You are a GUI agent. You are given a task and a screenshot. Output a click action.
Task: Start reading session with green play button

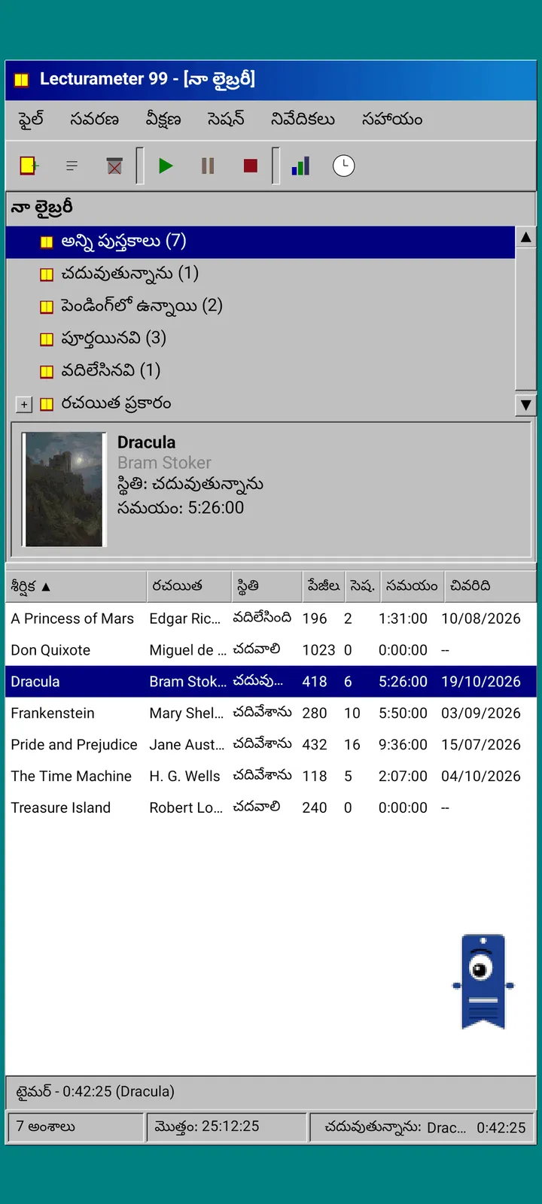(x=166, y=166)
